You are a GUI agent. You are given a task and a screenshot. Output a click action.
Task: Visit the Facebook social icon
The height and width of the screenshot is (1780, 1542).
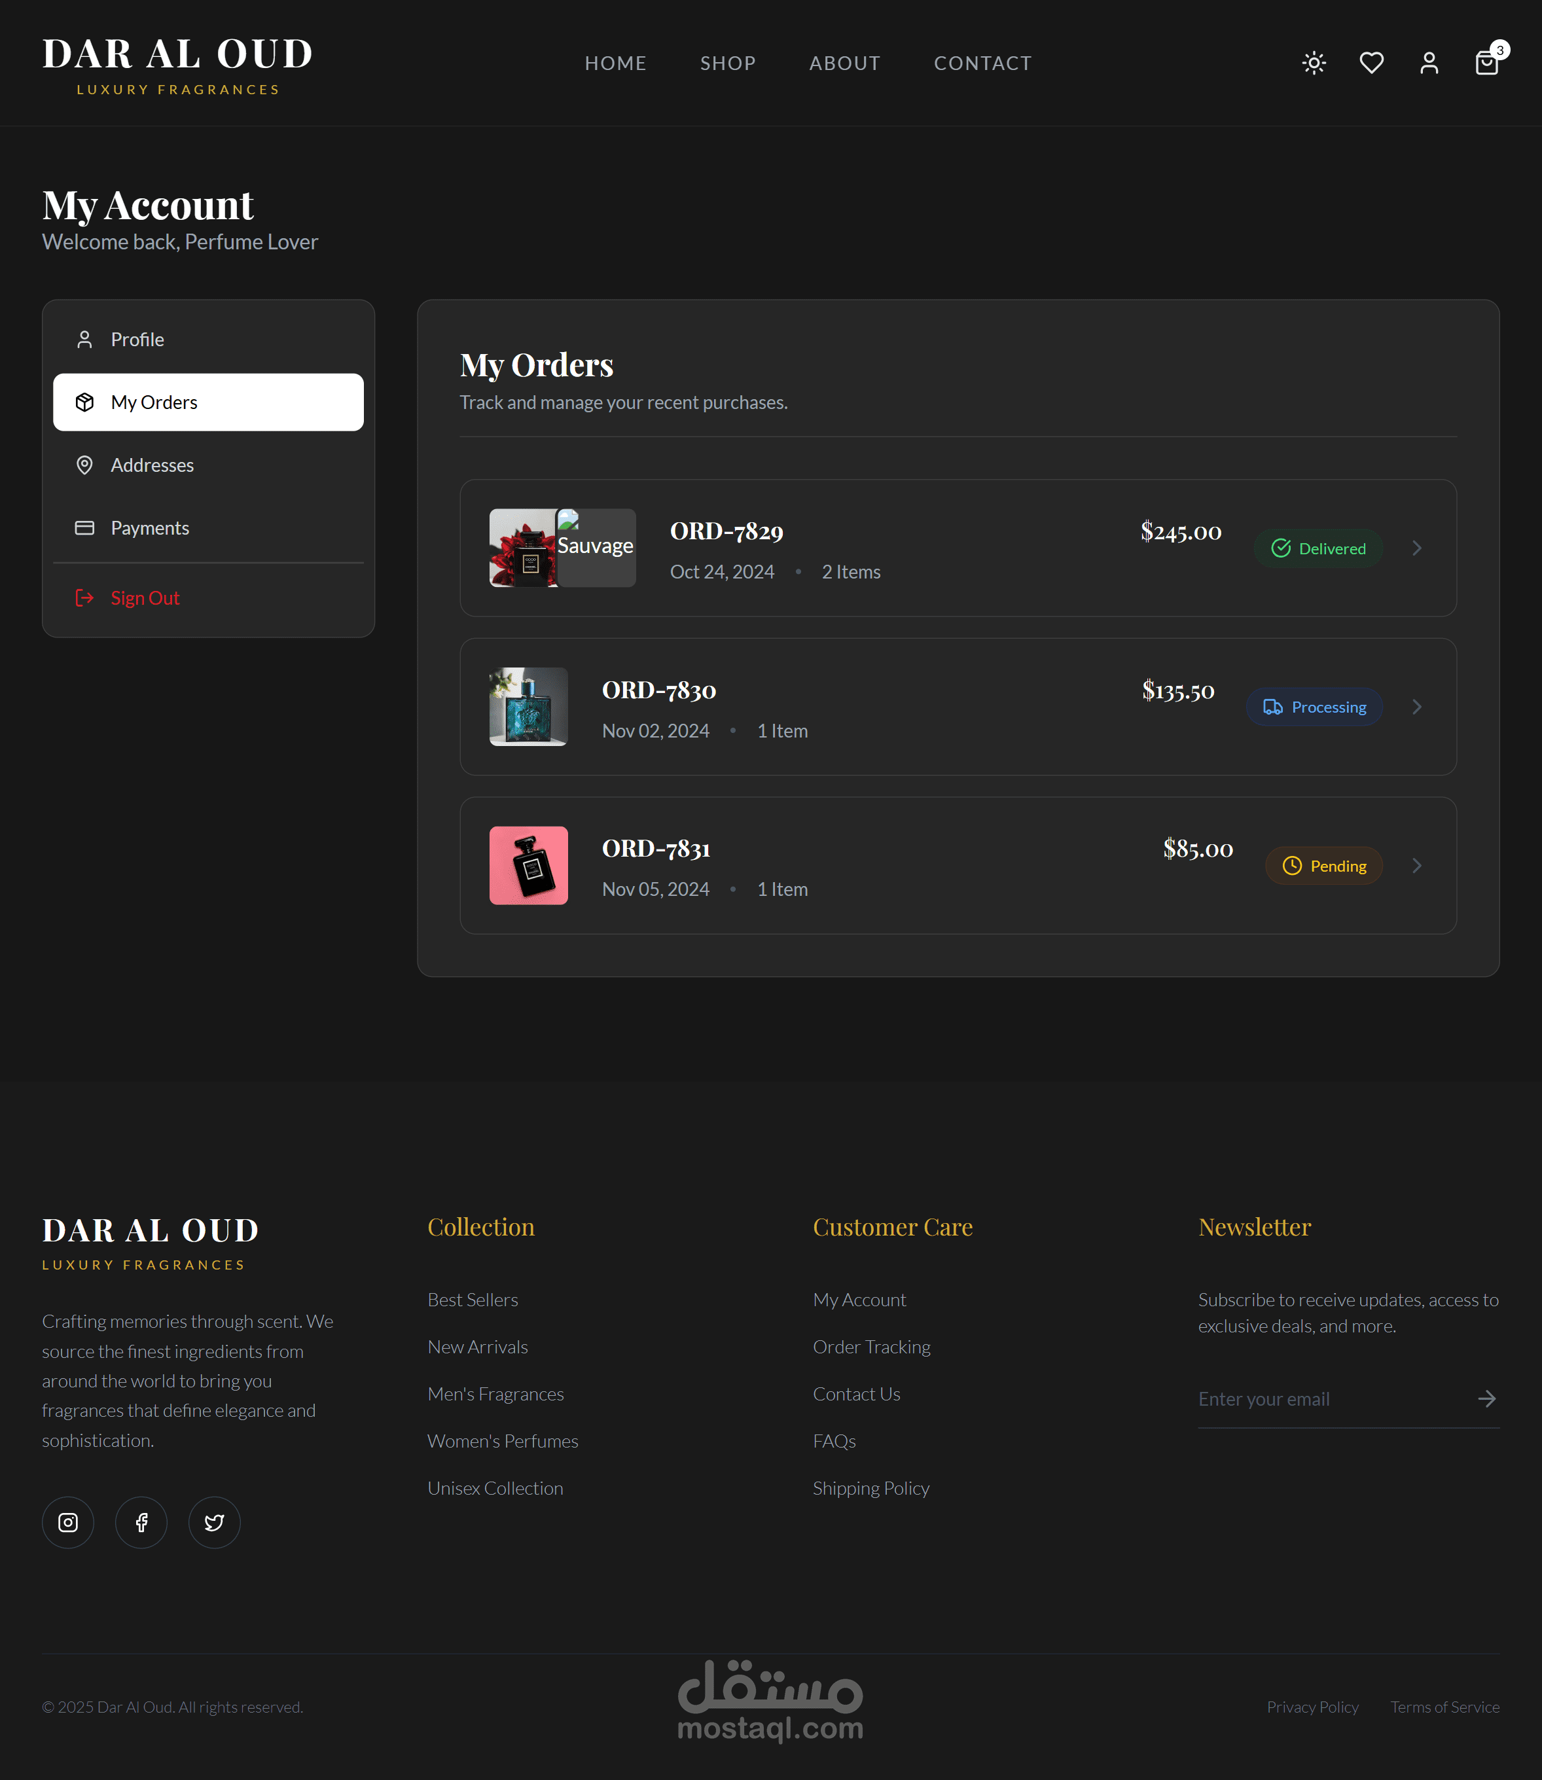click(x=141, y=1522)
